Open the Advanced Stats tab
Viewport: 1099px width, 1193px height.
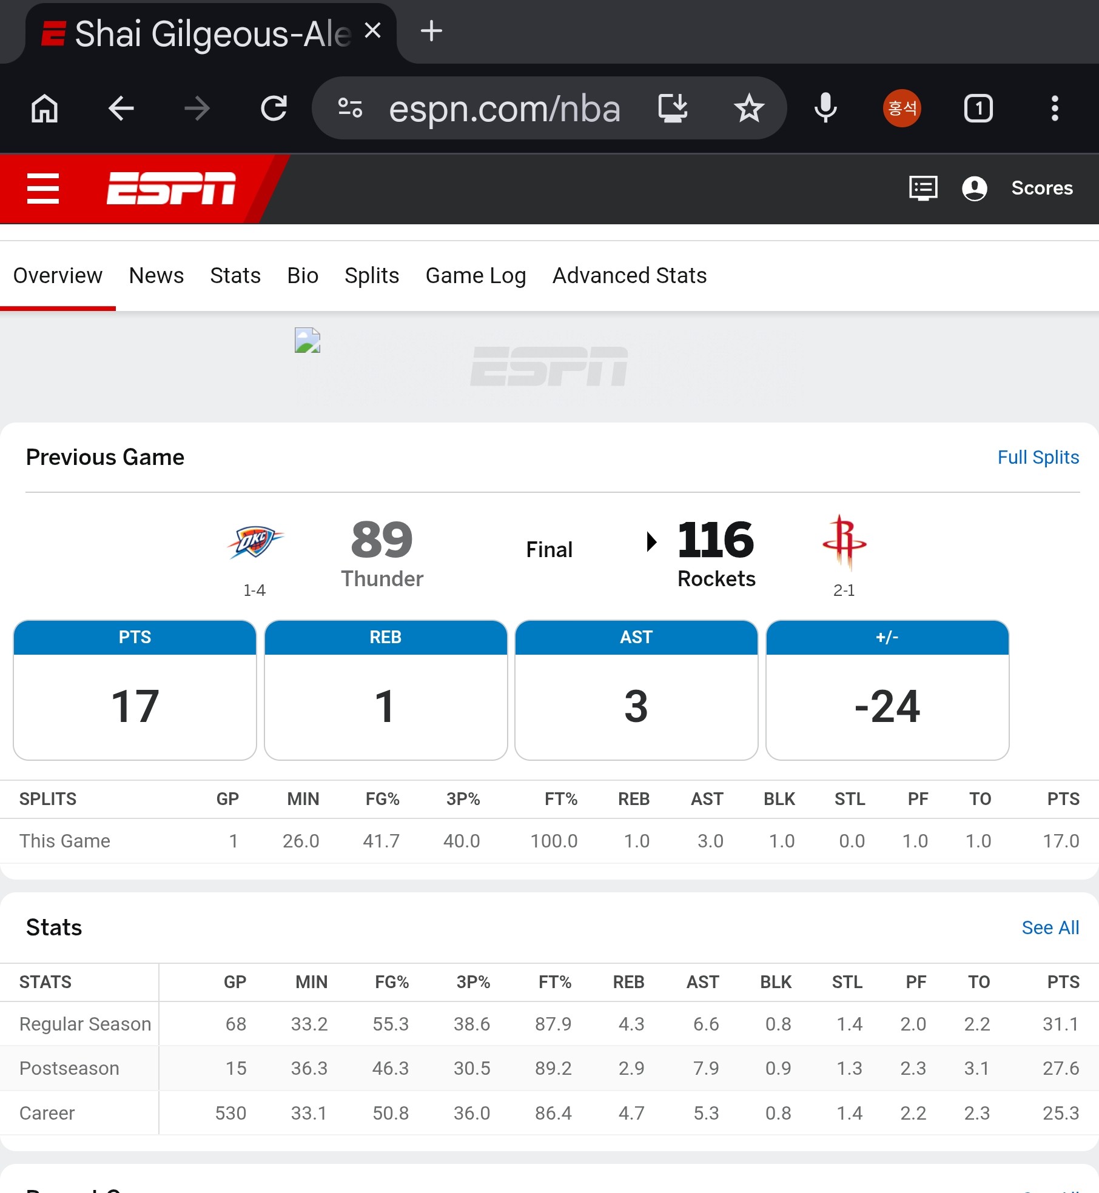click(630, 276)
